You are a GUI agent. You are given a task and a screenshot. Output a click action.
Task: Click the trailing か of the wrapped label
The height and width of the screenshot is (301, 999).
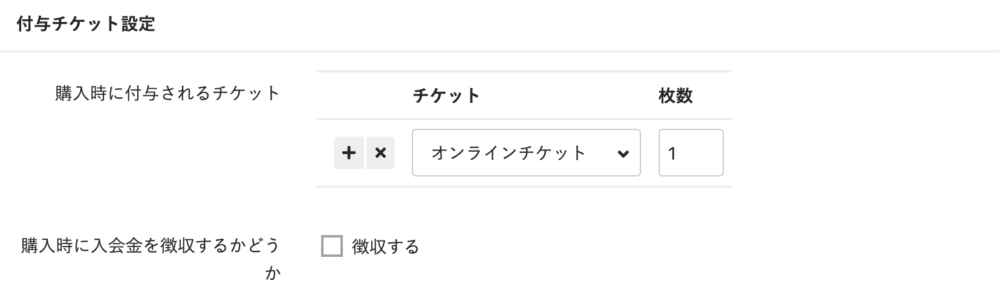tap(273, 273)
